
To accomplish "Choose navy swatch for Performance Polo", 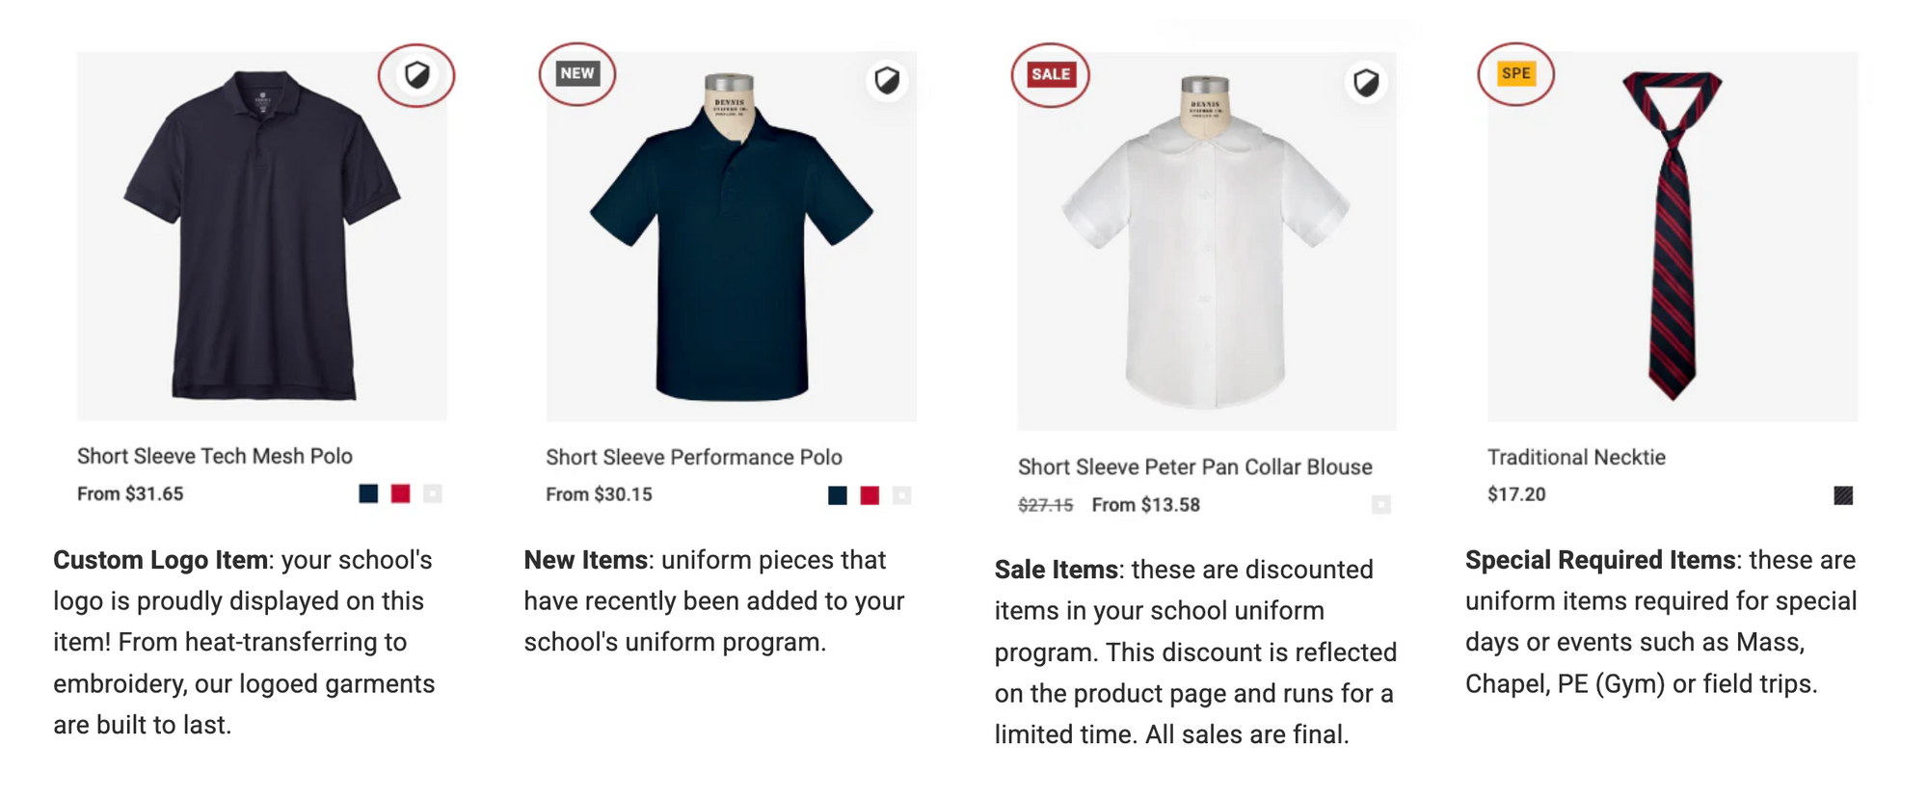I will pos(838,495).
